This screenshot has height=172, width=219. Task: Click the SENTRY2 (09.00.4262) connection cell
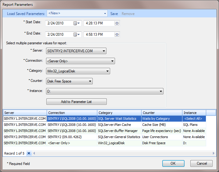pos(72,137)
